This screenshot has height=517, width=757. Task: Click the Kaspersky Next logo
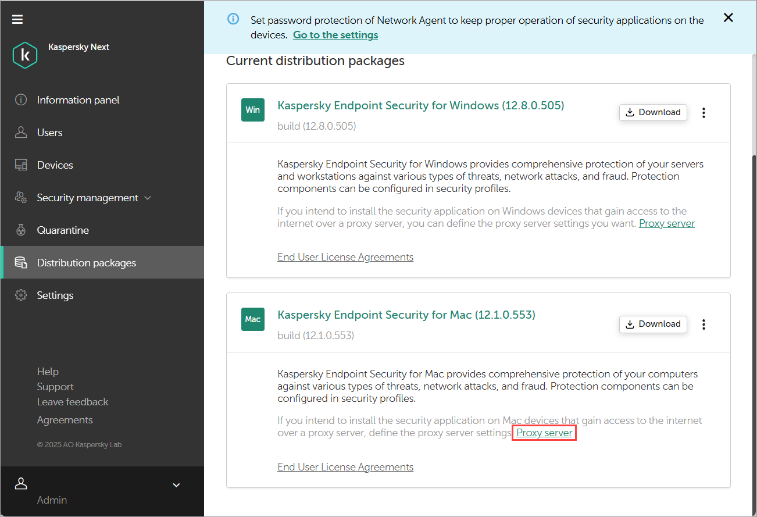(24, 55)
